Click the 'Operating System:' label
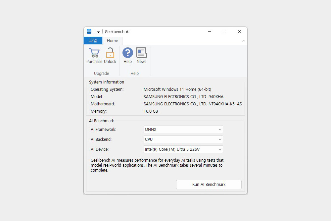Screen dimensions: 331x221 (107, 89)
